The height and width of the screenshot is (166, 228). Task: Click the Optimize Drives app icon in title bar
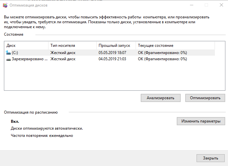point(5,5)
